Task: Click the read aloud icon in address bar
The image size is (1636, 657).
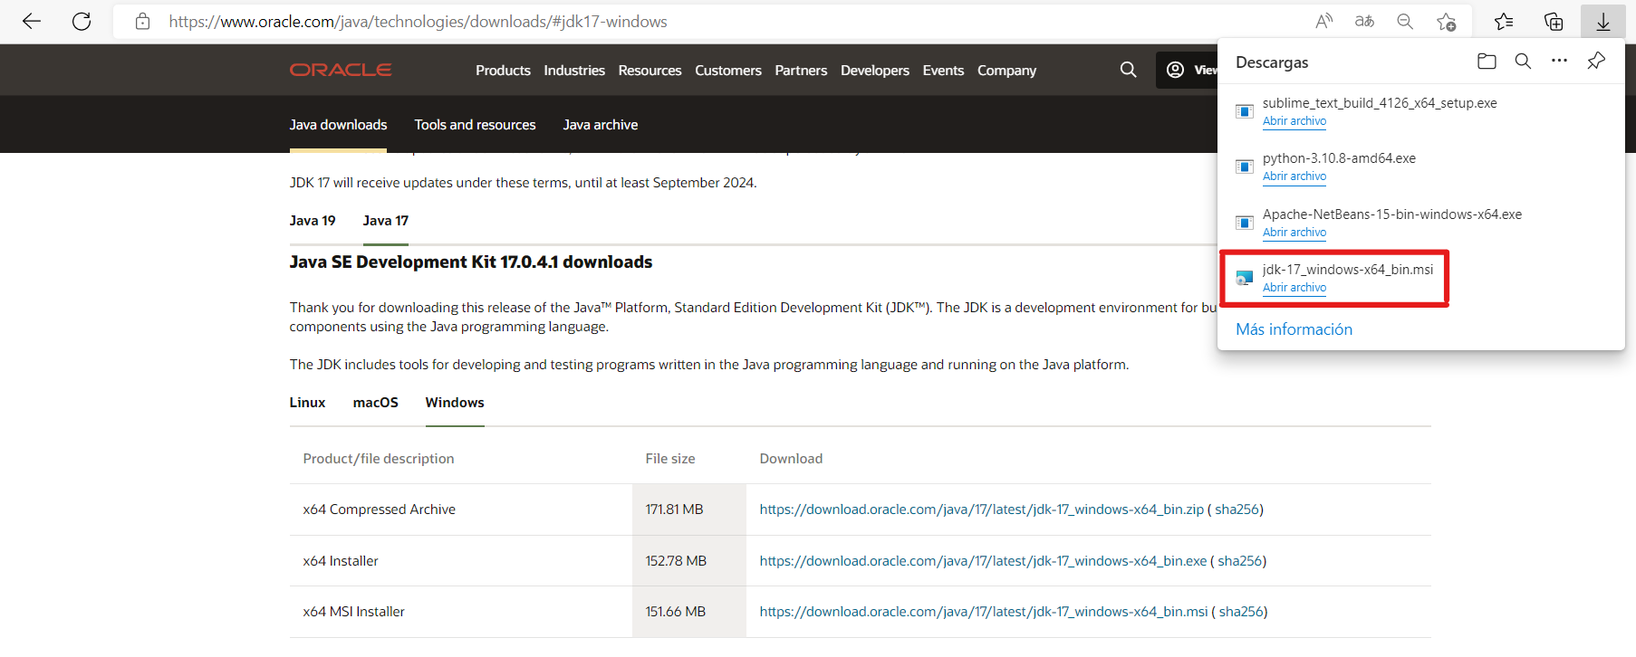Action: point(1323,21)
